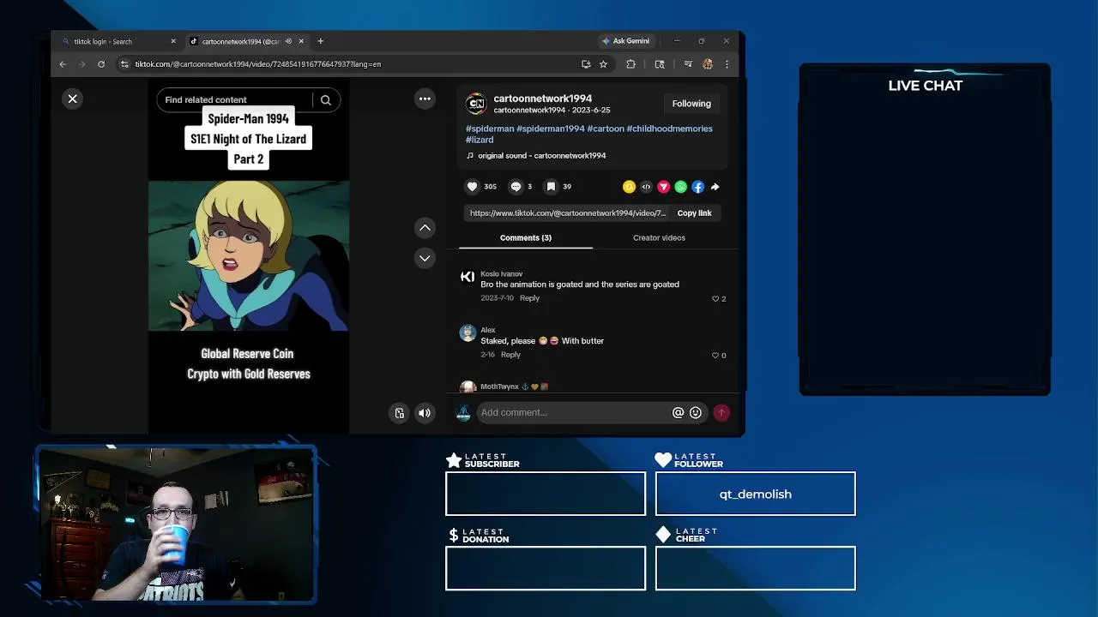This screenshot has height=617, width=1098.
Task: Open #lizard hashtag
Action: click(480, 140)
